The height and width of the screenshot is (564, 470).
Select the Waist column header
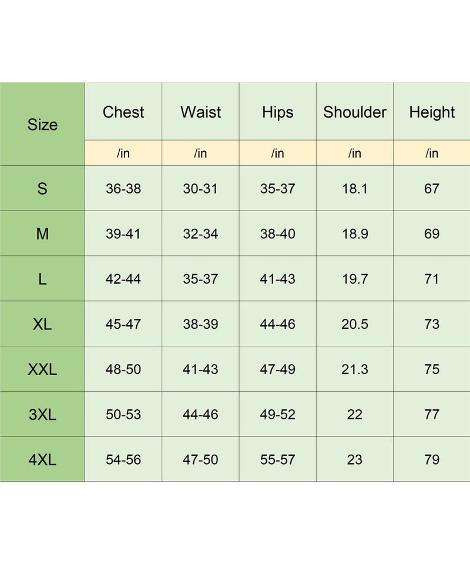point(200,112)
